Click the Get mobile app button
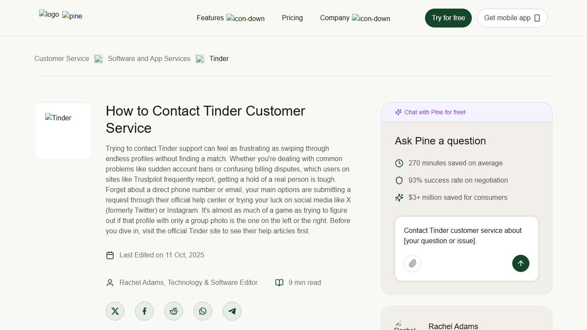 pos(512,18)
